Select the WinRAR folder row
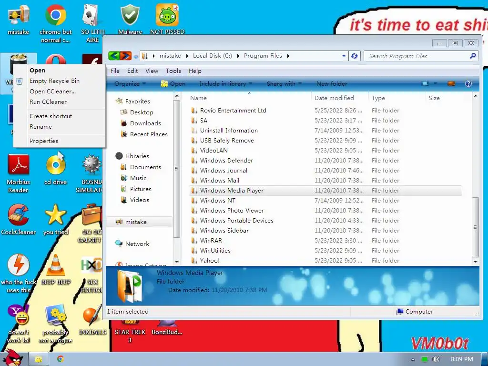Screen dimensions: 488x366 [325, 241]
